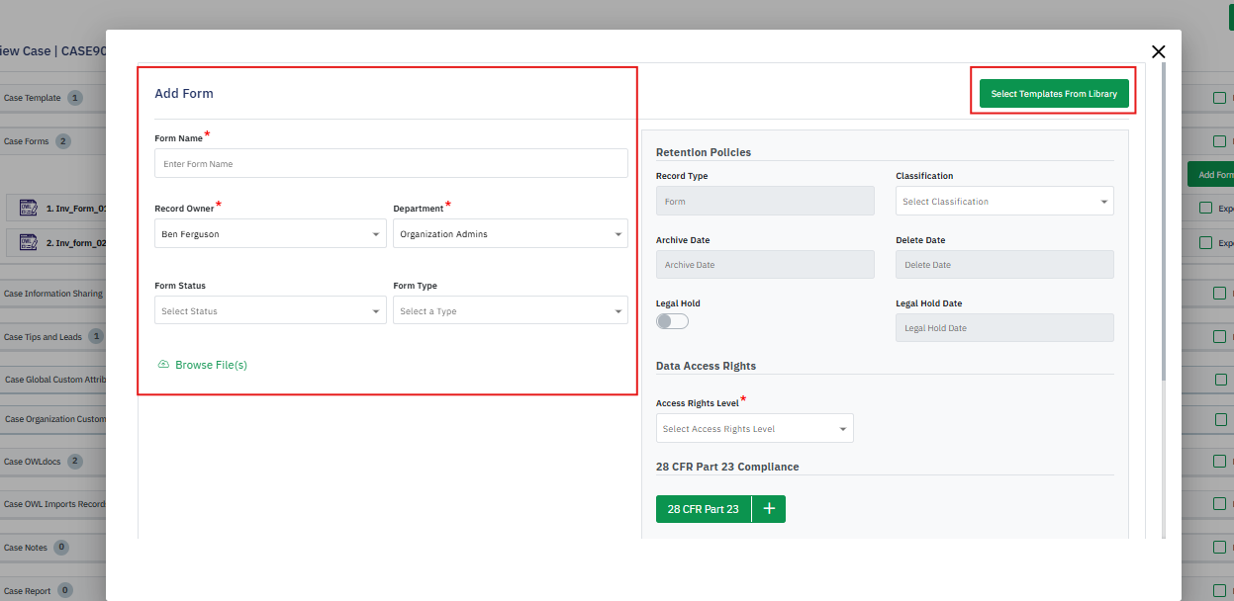1234x601 pixels.
Task: Check the checkbox in the Case Template row
Action: point(1220,98)
